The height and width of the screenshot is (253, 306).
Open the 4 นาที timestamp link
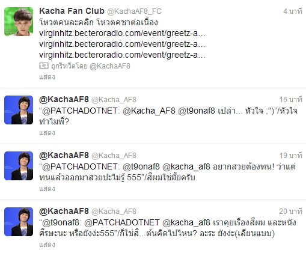click(293, 11)
